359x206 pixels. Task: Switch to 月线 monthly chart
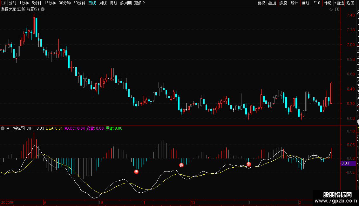[x=113, y=3]
